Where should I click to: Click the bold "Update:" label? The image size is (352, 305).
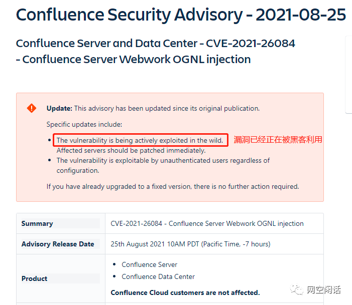pos(59,108)
